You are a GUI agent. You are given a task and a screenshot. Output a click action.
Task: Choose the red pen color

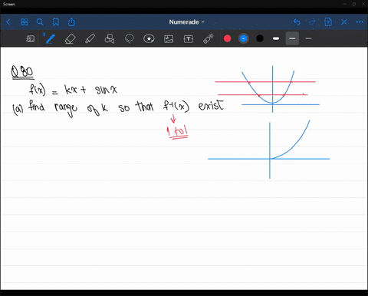click(x=228, y=38)
